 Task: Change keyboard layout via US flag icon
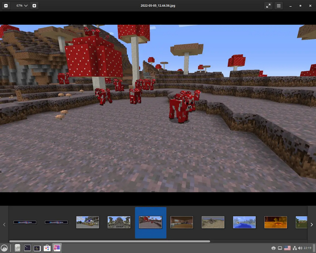[287, 248]
